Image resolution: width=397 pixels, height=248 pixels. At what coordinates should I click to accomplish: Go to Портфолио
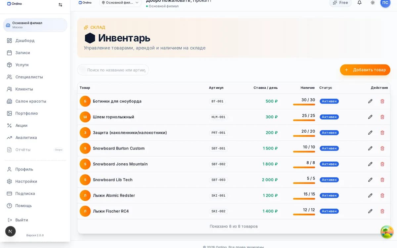(x=35, y=113)
